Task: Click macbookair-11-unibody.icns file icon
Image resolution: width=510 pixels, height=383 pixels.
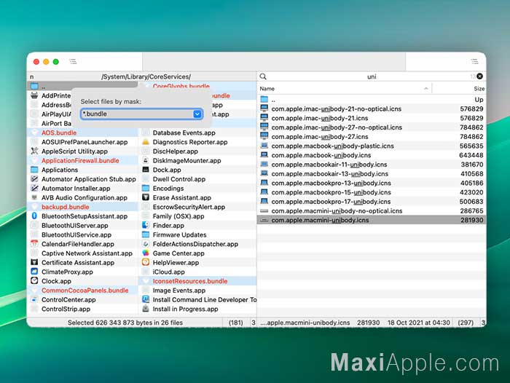Action: (x=264, y=164)
